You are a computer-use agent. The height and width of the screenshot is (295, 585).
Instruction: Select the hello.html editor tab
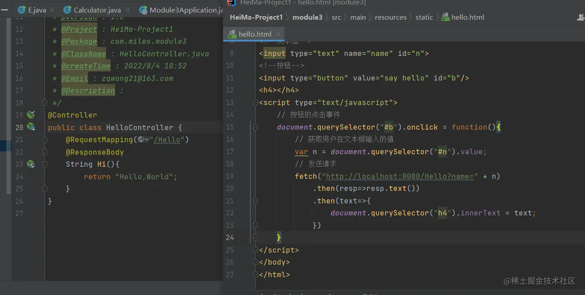click(255, 34)
